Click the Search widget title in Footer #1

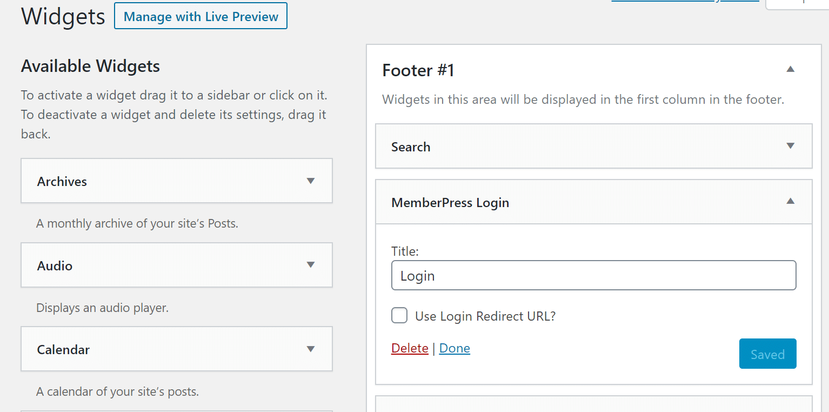(411, 147)
